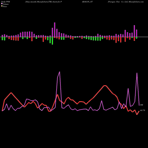Click the '0M' volume value label
The image size is (148, 148).
(x=141, y=105)
